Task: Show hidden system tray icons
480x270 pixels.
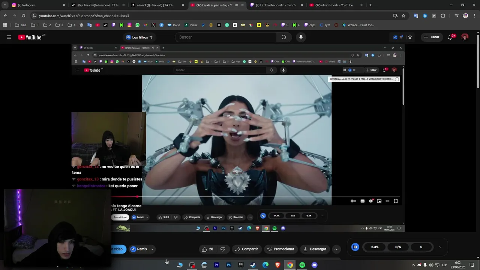Action: click(x=413, y=265)
